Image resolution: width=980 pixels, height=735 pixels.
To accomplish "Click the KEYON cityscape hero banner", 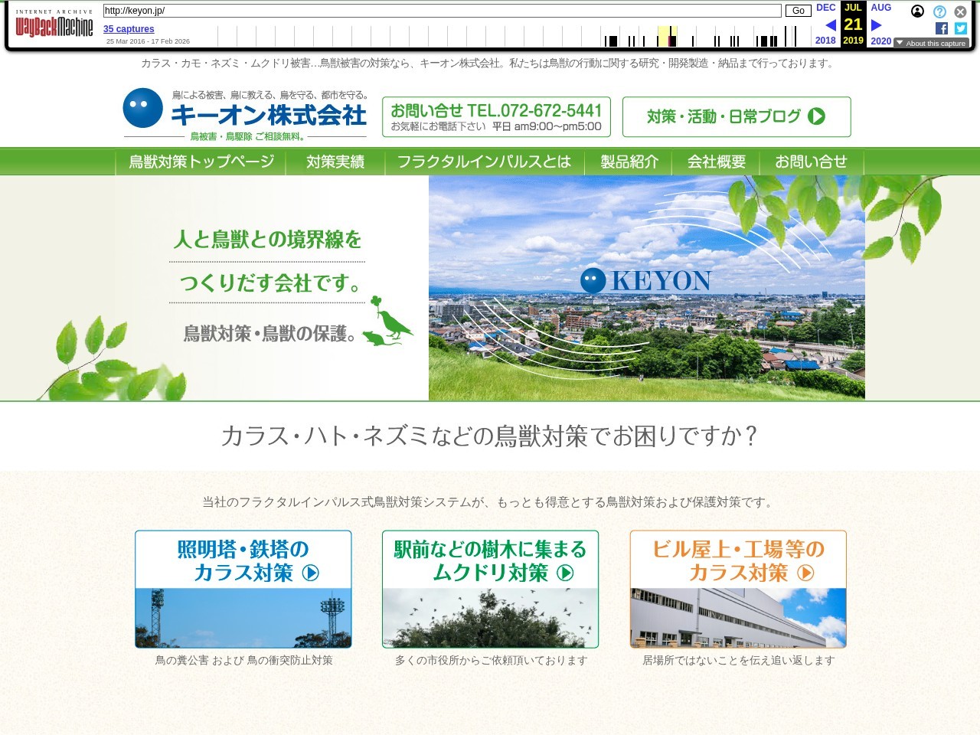I will pos(647,288).
